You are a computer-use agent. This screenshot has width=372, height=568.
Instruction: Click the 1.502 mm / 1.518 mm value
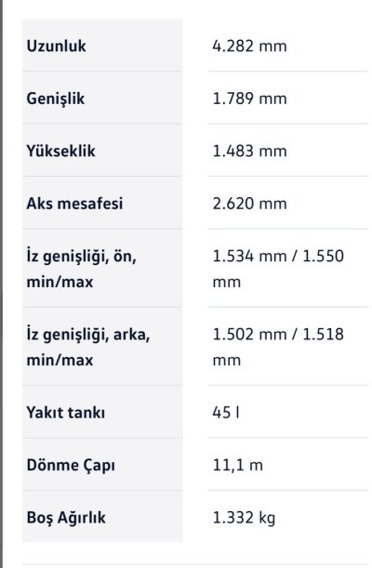coord(278,347)
